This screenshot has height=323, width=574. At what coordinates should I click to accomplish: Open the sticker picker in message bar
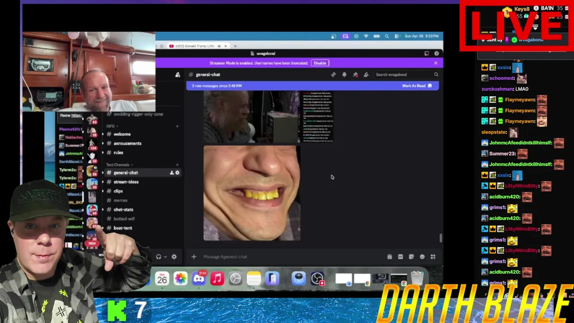(411, 257)
